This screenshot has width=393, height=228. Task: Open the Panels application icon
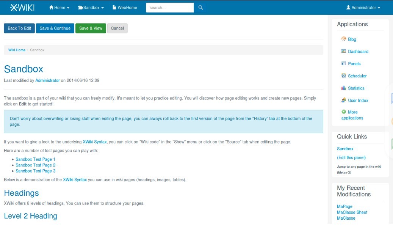(x=344, y=63)
